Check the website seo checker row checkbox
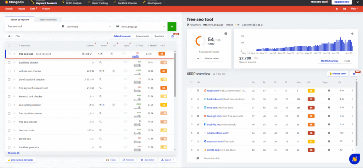Image resolution: width=363 pixels, height=168 pixels. [x=9, y=71]
